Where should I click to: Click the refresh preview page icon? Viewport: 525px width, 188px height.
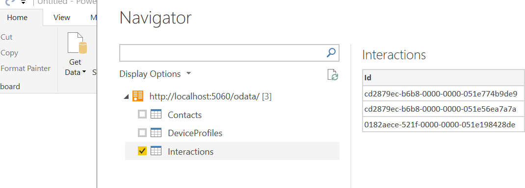pyautogui.click(x=333, y=74)
